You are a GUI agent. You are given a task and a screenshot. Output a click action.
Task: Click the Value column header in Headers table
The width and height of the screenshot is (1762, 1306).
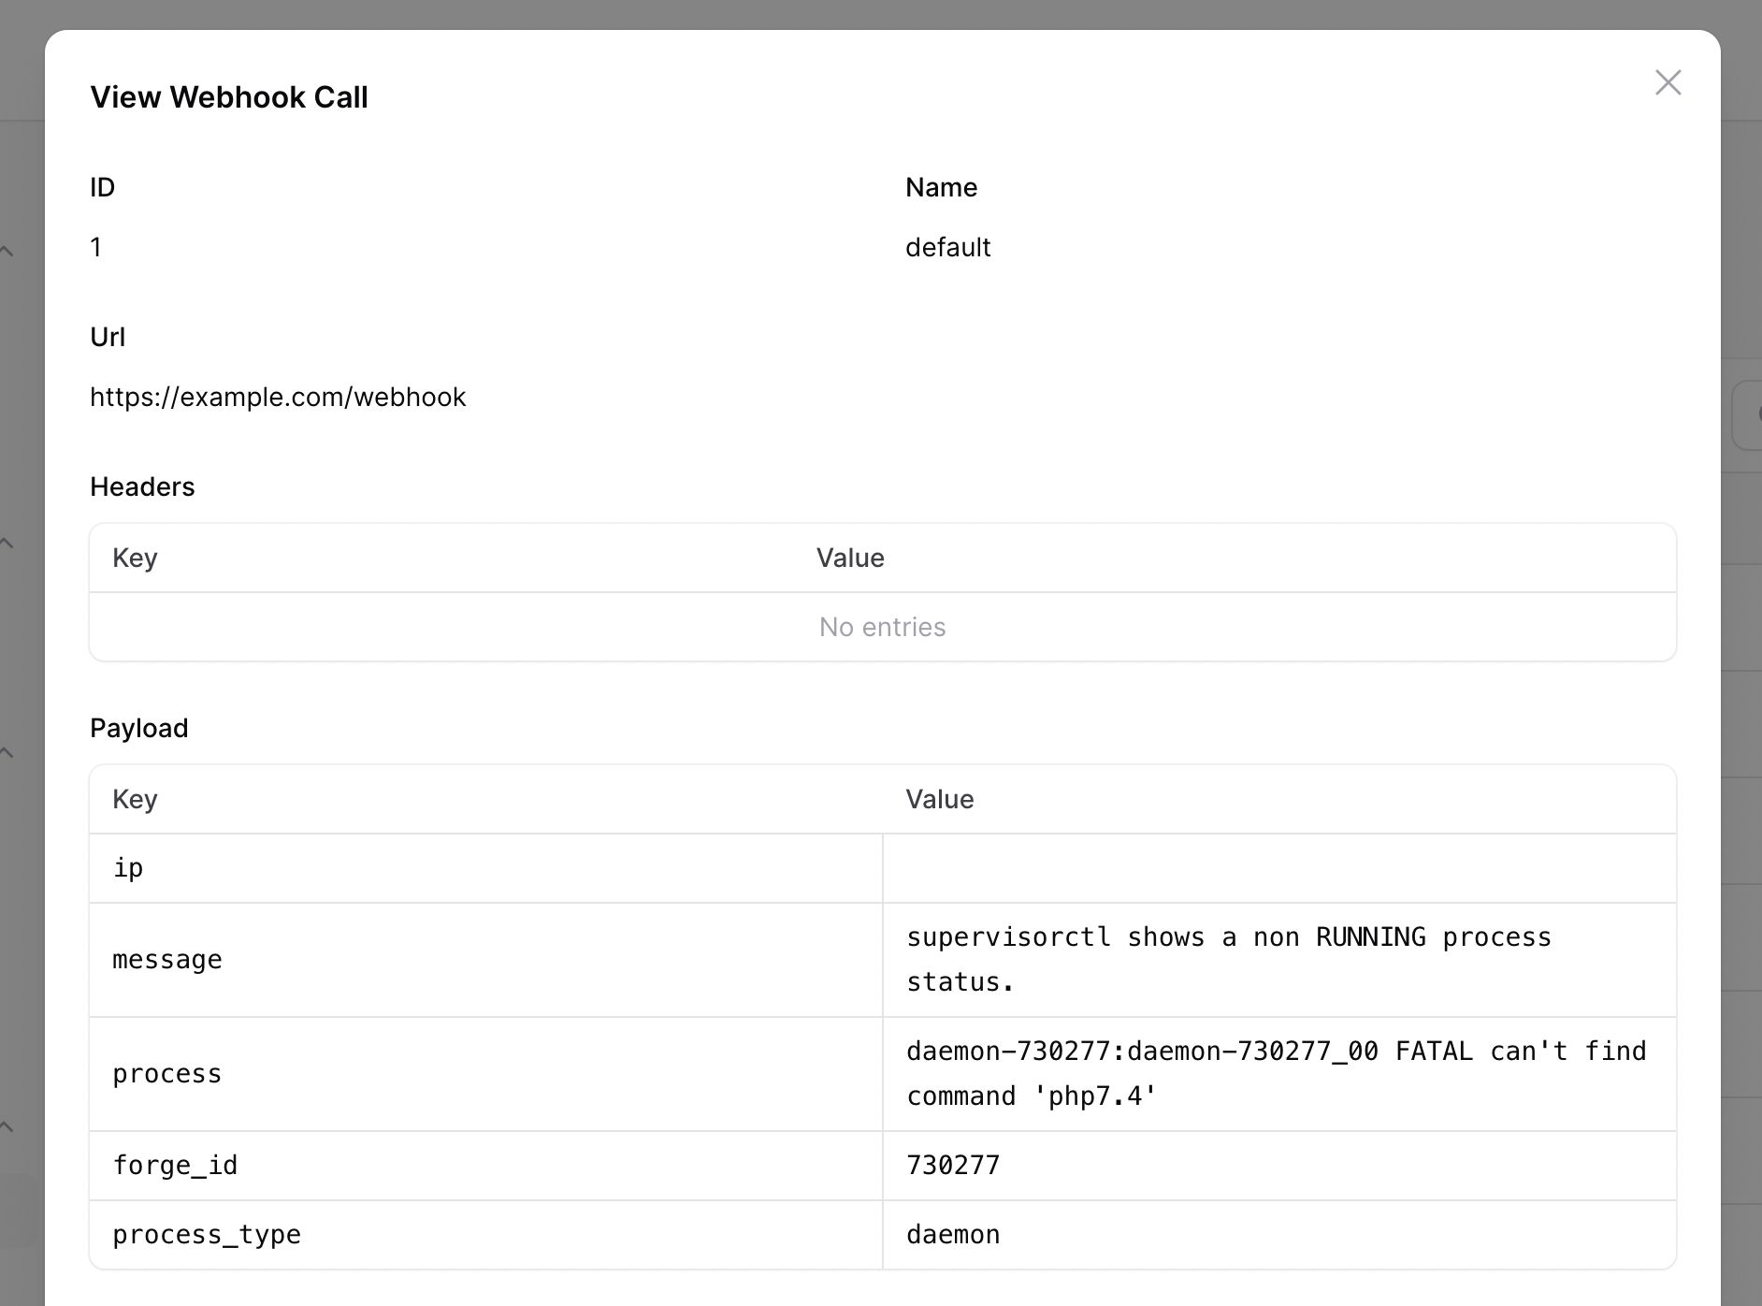point(849,558)
